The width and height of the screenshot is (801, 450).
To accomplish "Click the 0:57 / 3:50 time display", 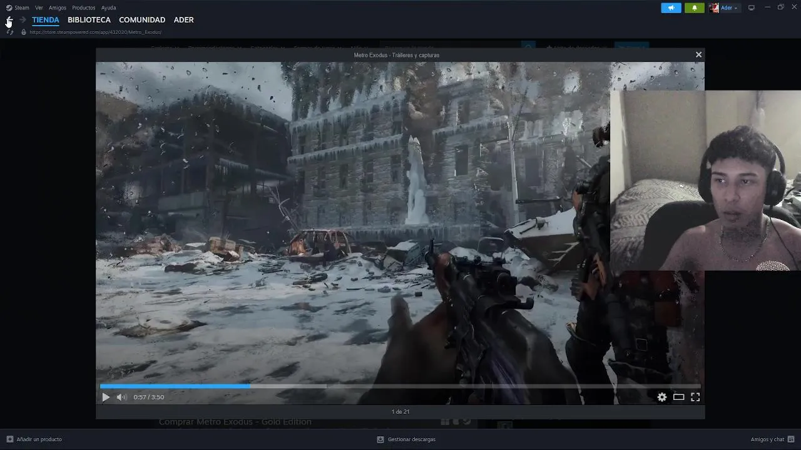I will point(149,397).
